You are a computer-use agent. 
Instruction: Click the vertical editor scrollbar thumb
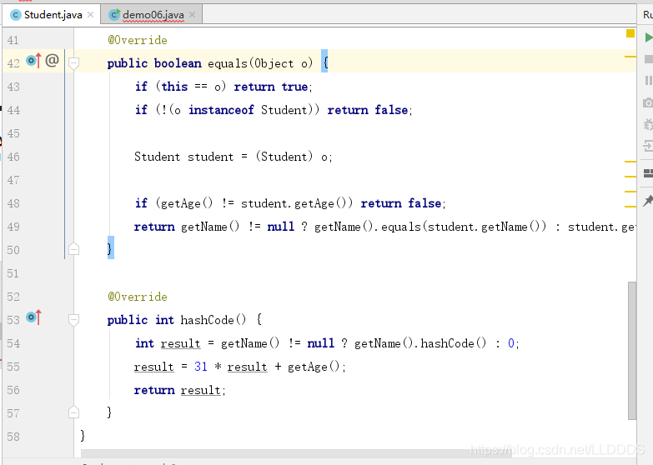pos(632,351)
